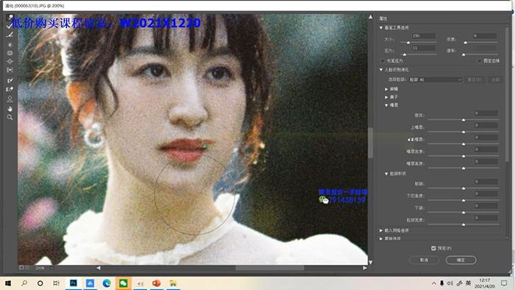Expand the Nose section

[x=386, y=97]
